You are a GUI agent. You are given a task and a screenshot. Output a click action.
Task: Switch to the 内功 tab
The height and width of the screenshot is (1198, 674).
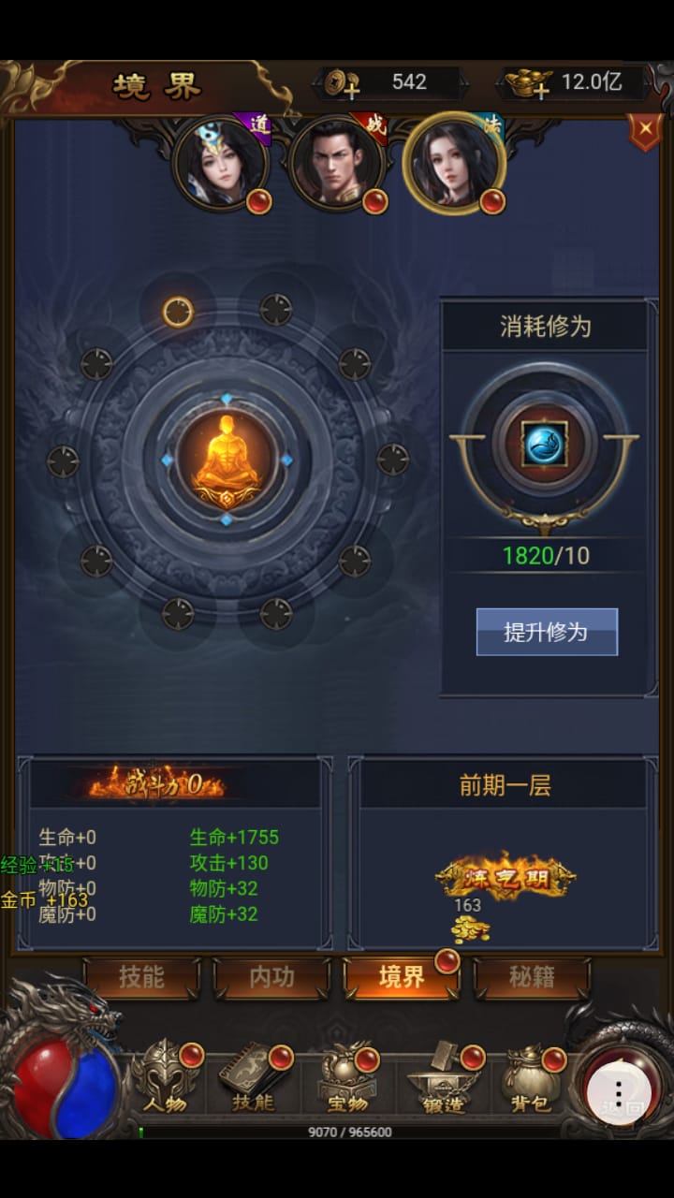pos(271,977)
